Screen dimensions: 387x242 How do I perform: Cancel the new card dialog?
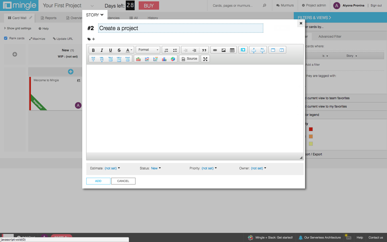pyautogui.click(x=123, y=181)
